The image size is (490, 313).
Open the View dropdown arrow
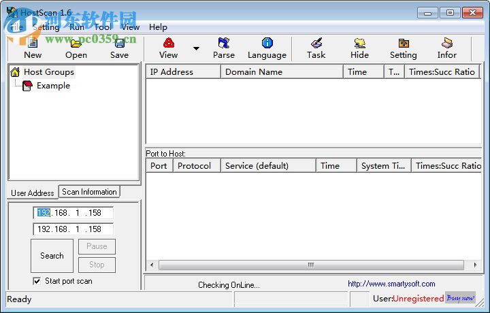(196, 48)
